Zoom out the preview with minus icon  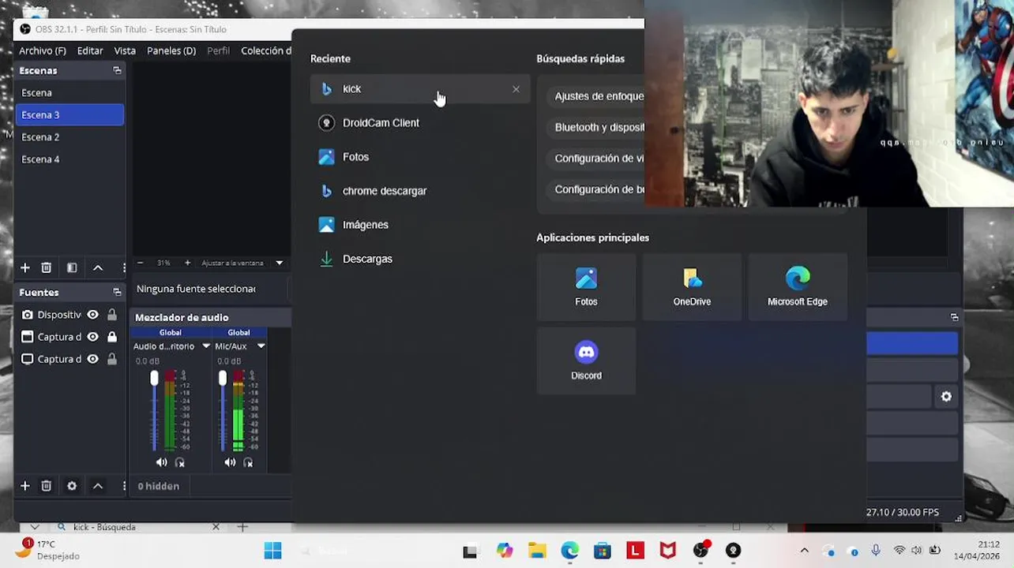pyautogui.click(x=141, y=263)
